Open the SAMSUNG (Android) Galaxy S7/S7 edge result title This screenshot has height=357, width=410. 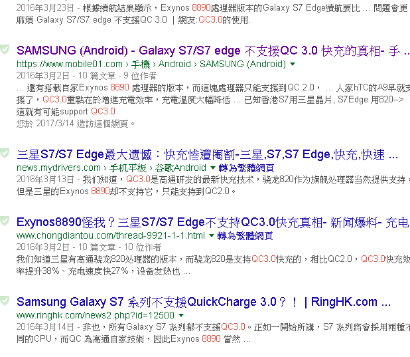pos(213,51)
